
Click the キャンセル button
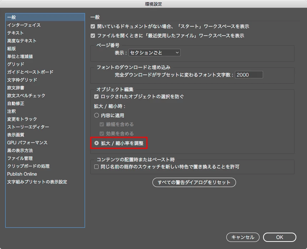243,237
